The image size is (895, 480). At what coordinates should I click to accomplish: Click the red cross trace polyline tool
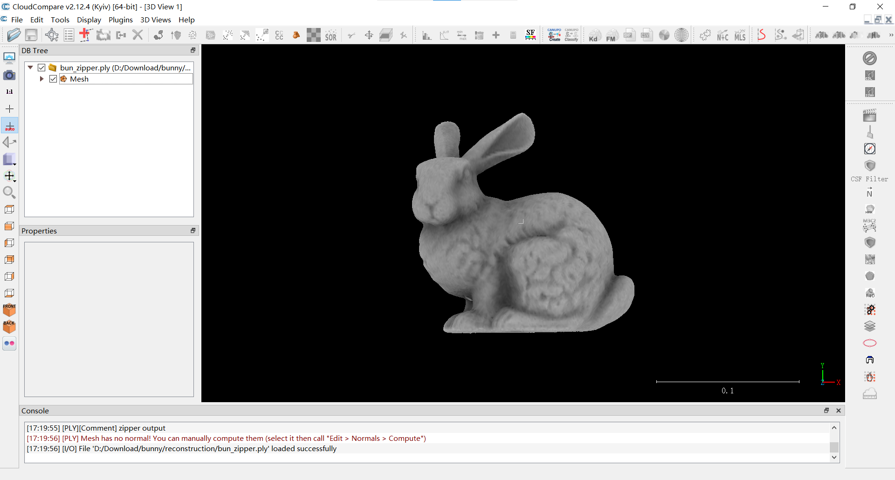click(x=85, y=35)
